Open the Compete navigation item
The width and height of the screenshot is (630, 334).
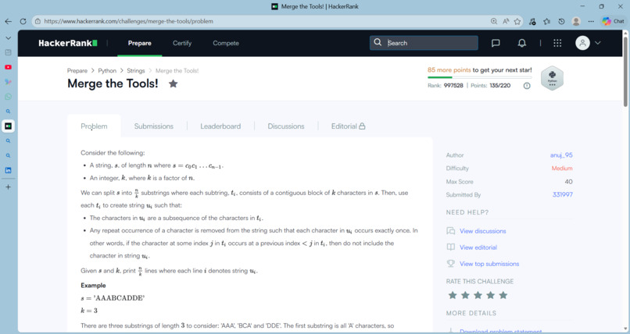(x=226, y=43)
